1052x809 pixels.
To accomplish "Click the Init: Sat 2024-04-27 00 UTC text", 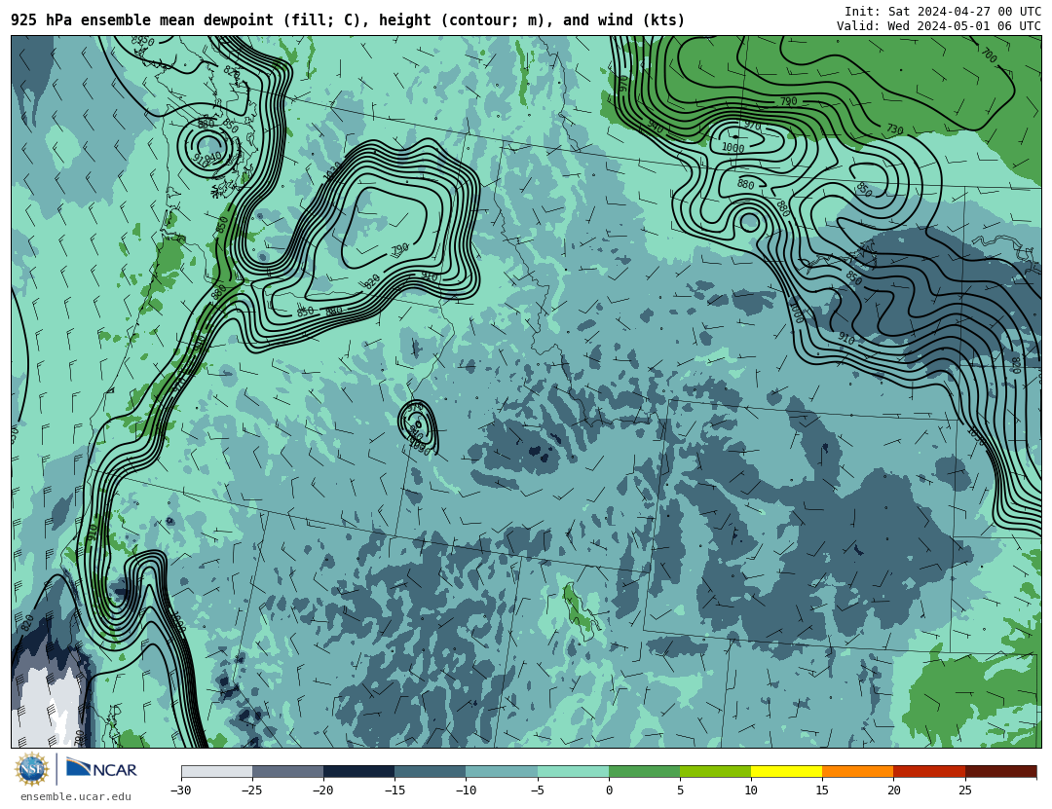I will [x=943, y=12].
